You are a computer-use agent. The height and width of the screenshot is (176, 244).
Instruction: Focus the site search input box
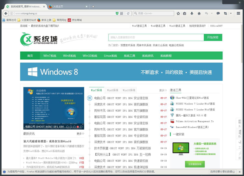156,37
